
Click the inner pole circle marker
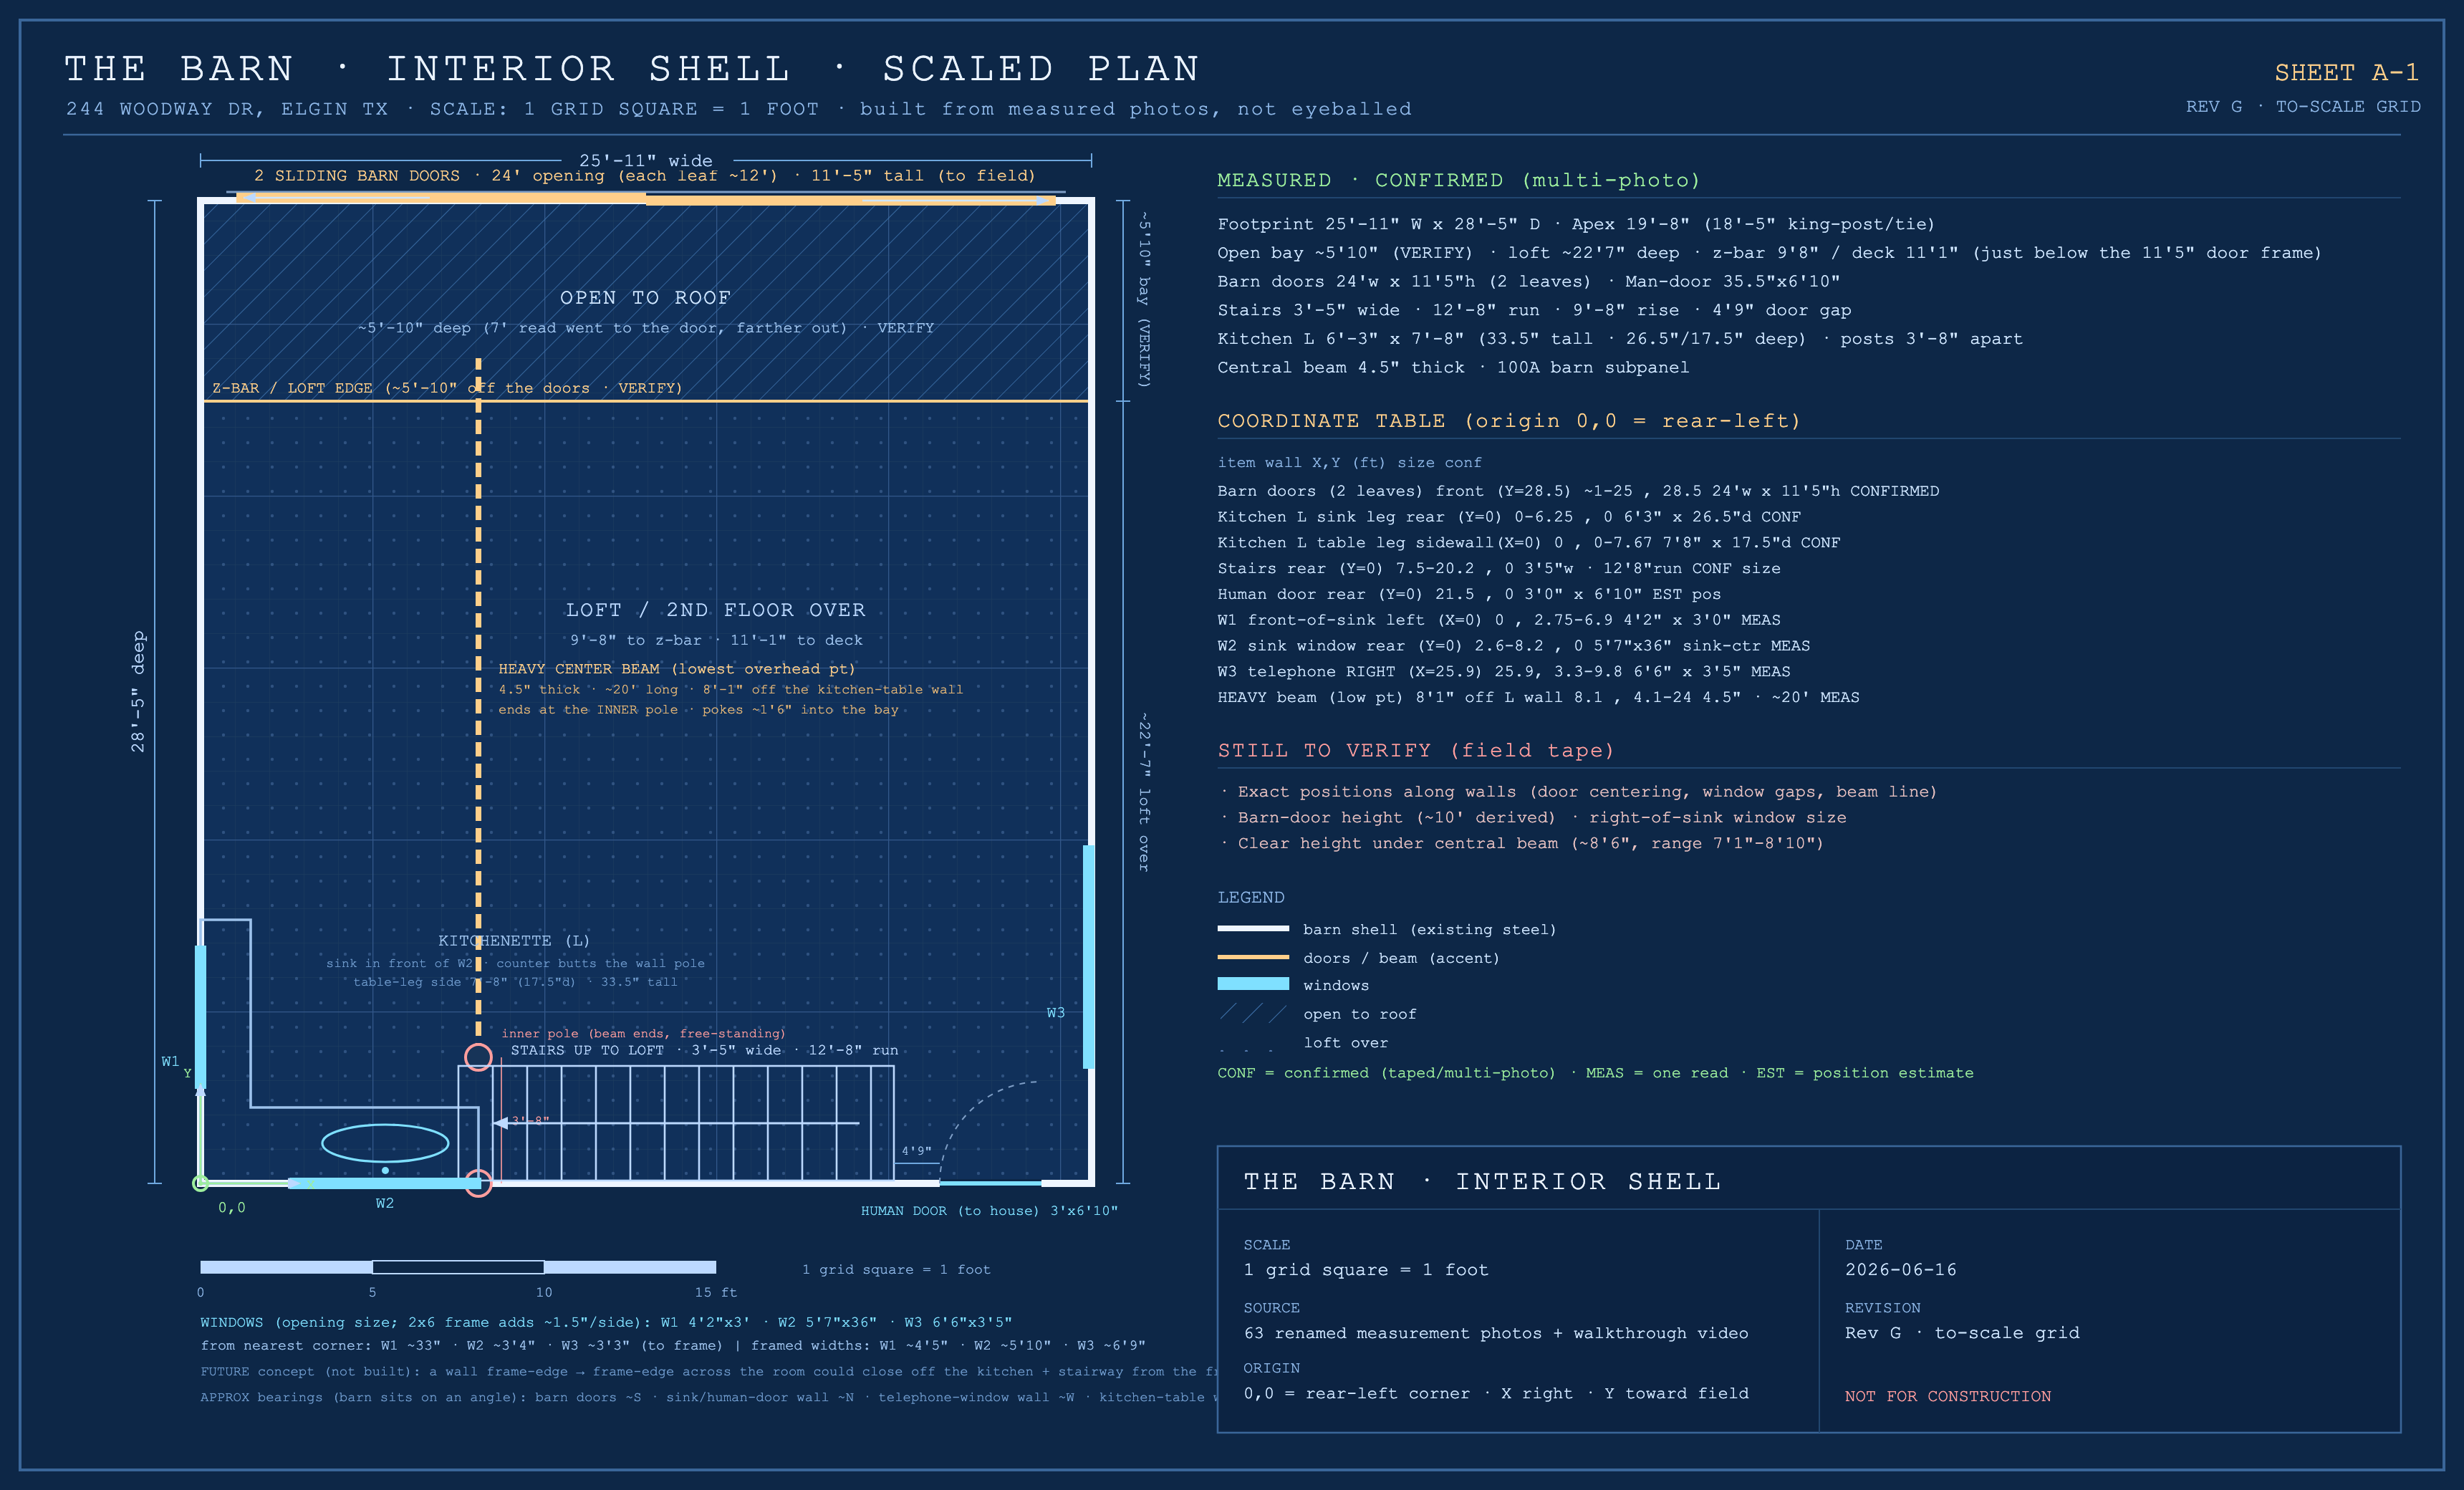(478, 1056)
